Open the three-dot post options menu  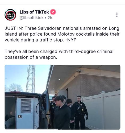tap(117, 15)
